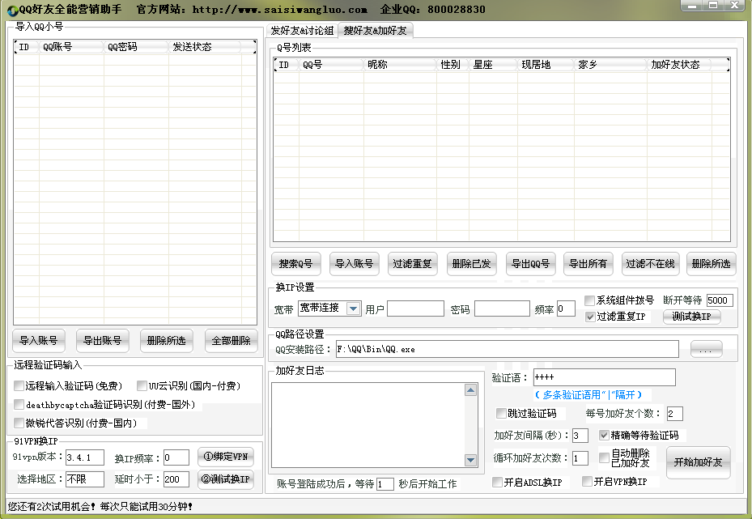Viewport: 752px width, 519px height.
Task: Click the QQ账号 column header
Action: tap(71, 47)
